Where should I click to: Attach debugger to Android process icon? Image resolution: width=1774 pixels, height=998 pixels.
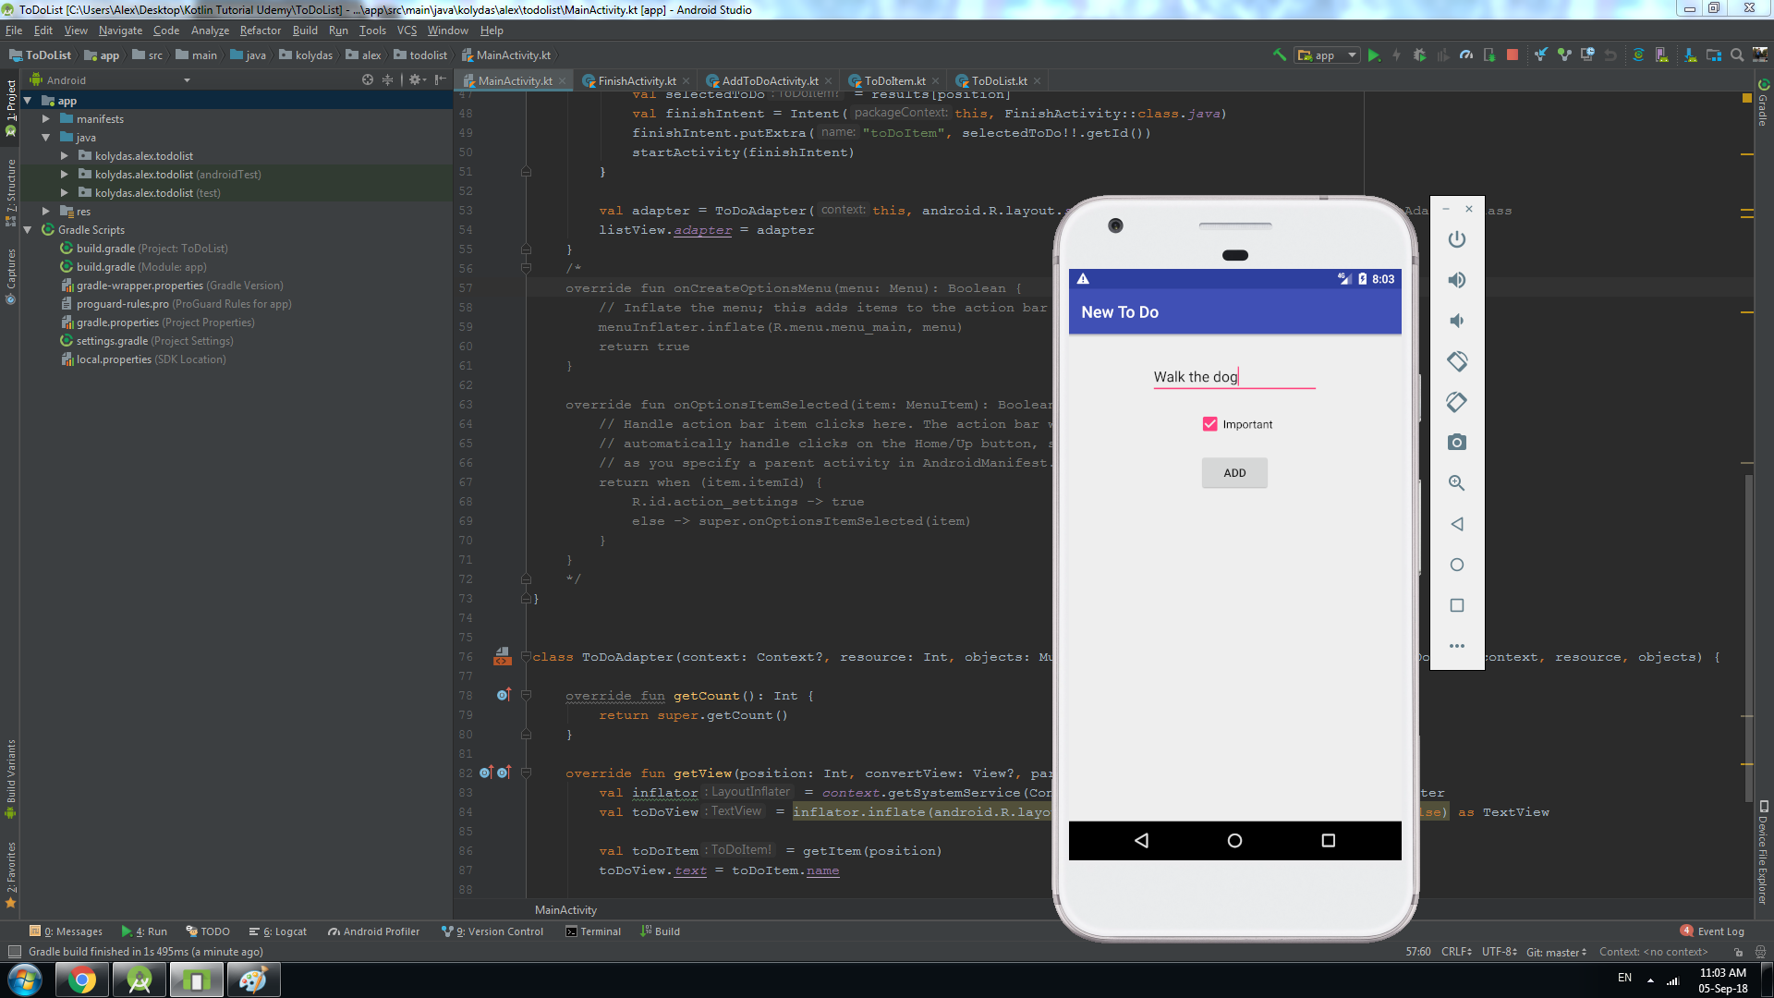[1489, 55]
